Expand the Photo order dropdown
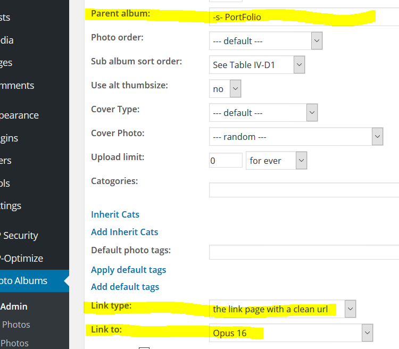 coord(265,41)
